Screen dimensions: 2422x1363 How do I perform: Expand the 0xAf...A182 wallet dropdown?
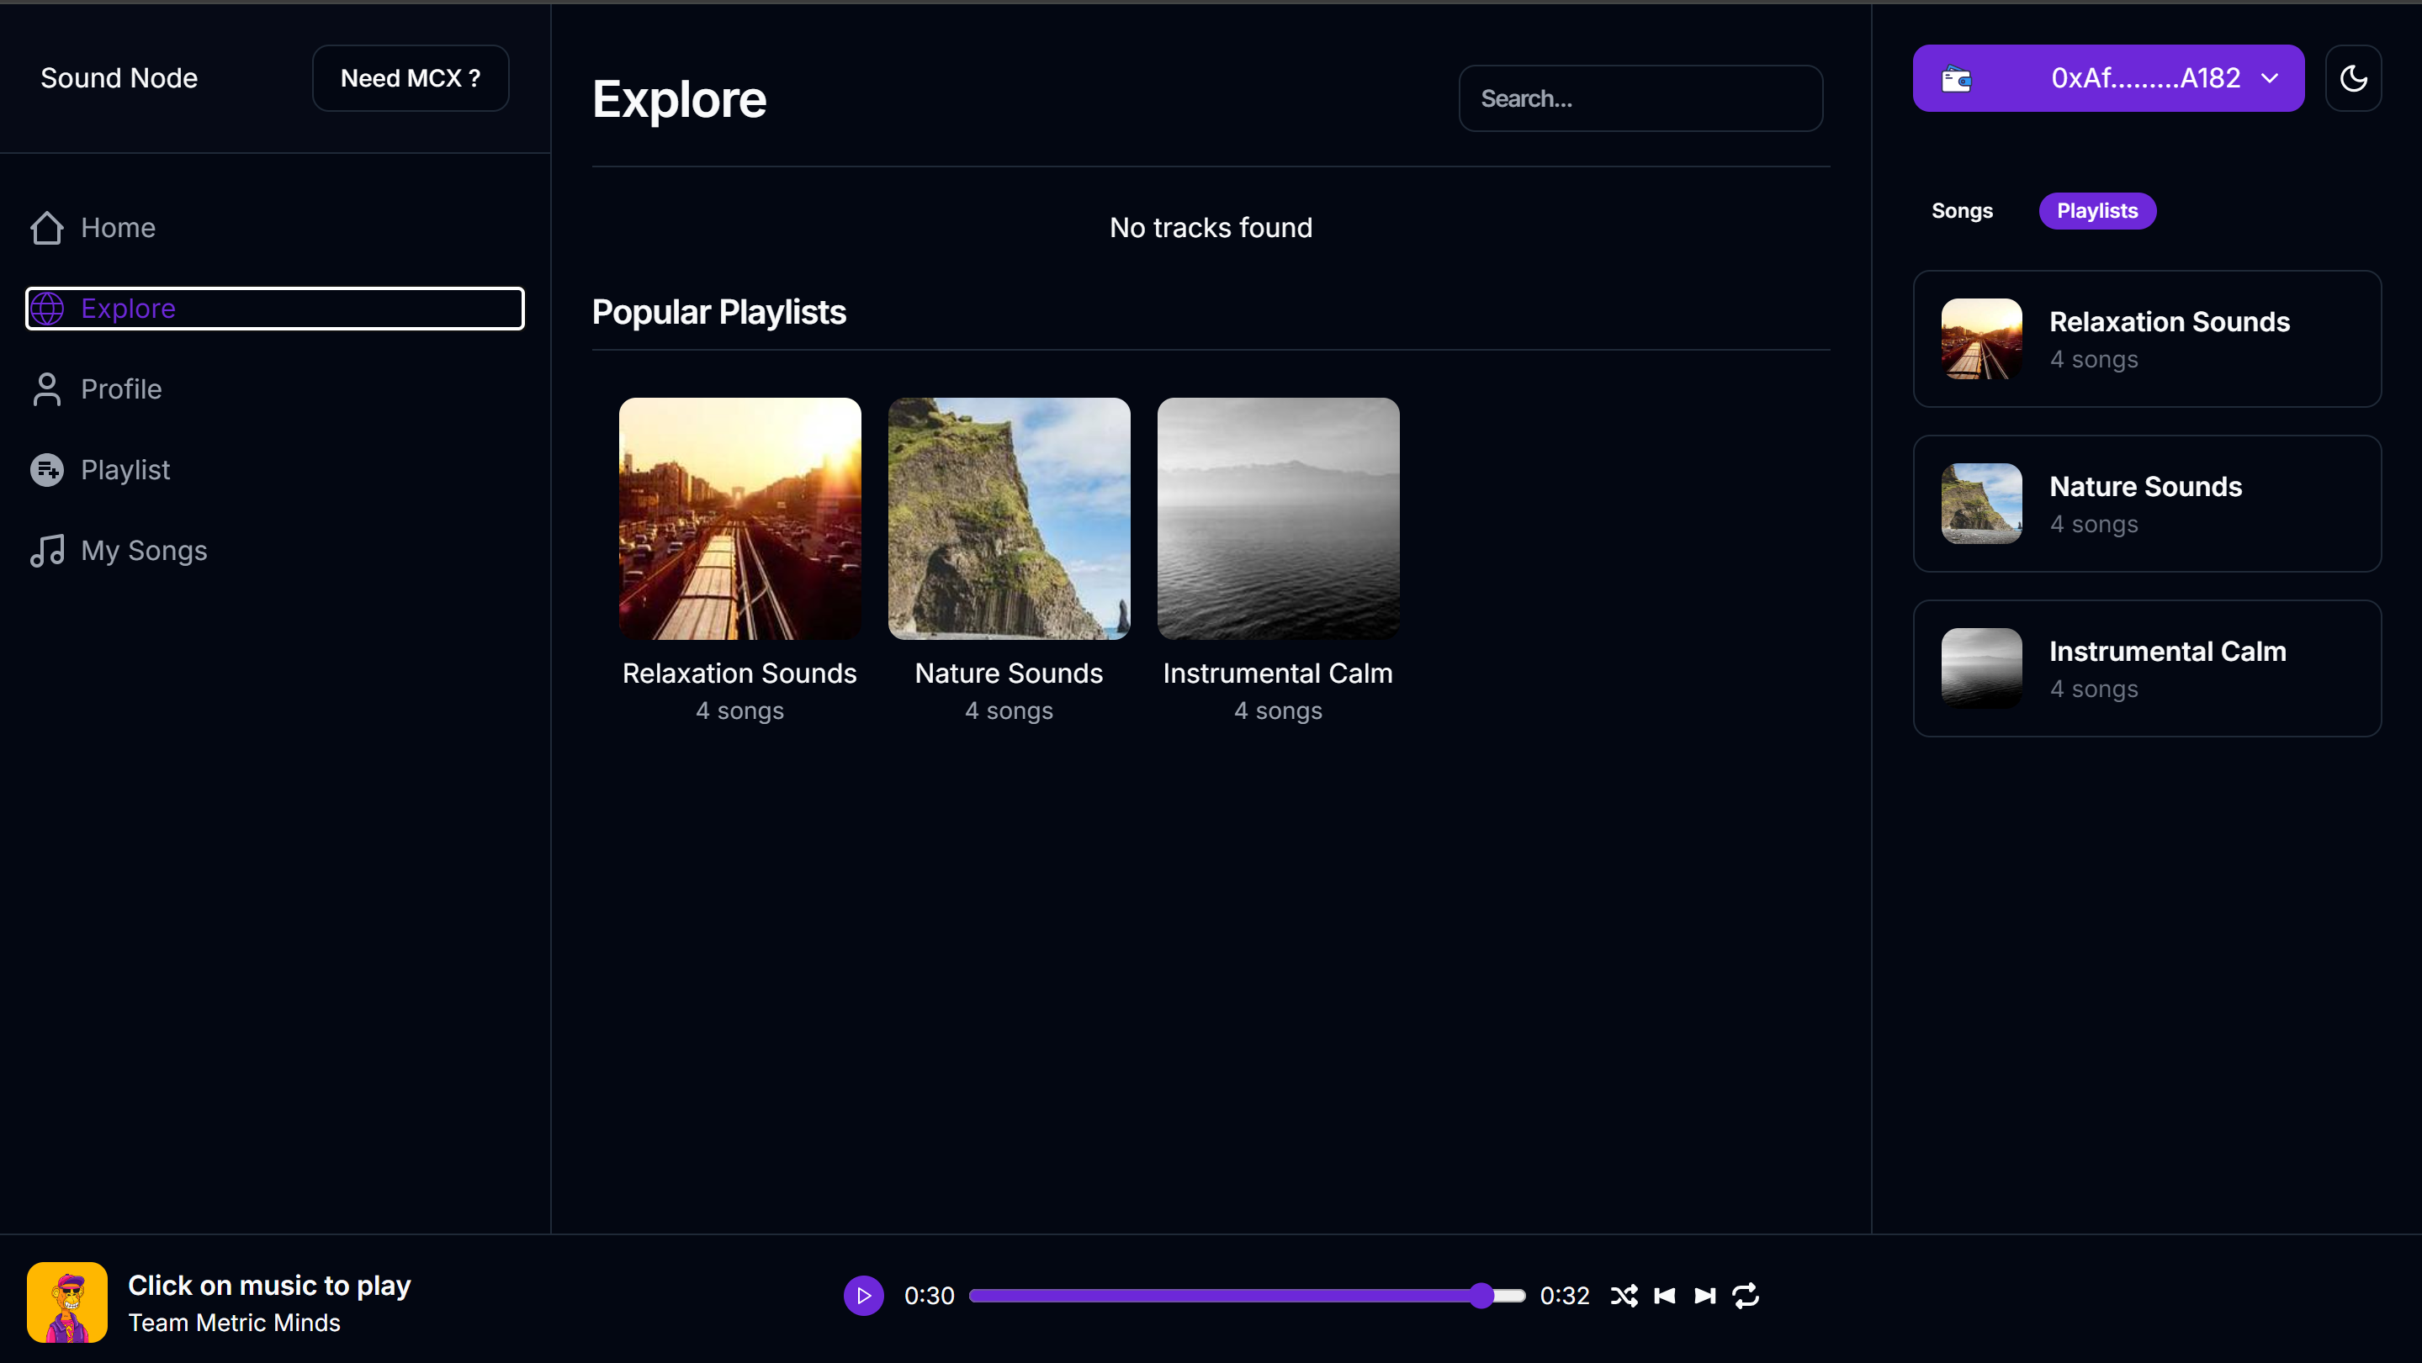click(2270, 78)
